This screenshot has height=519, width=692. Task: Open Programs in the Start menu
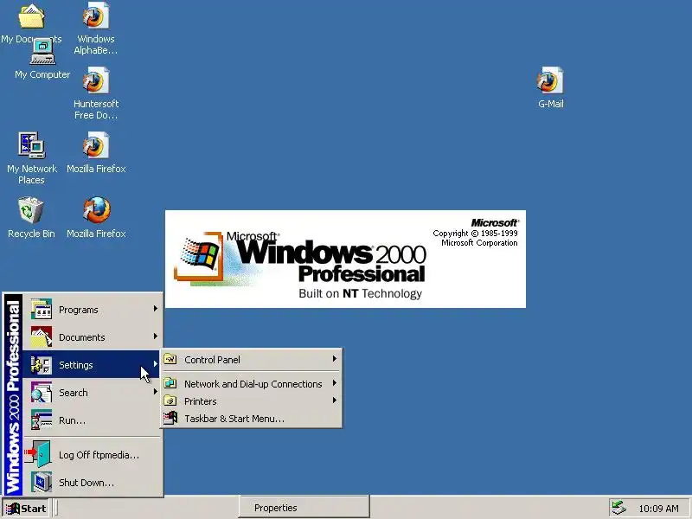coord(92,310)
